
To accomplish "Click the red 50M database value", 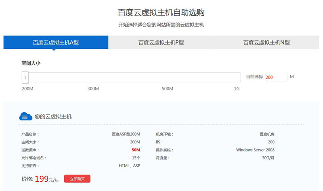I will pos(136,150).
